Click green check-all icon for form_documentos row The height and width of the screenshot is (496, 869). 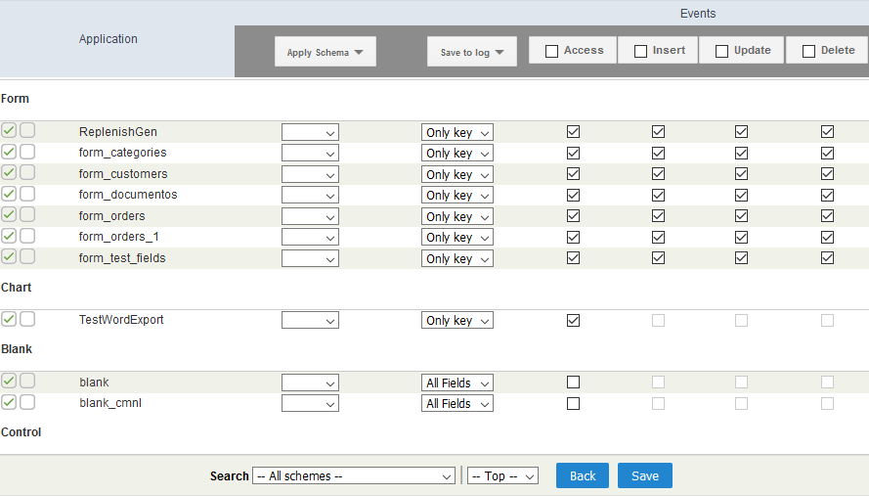[9, 194]
